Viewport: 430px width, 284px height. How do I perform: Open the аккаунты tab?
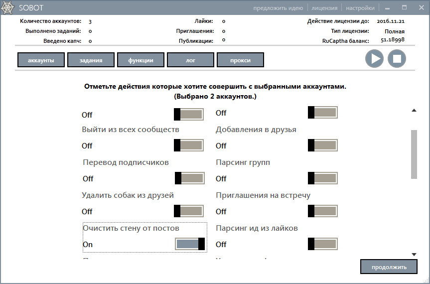(x=41, y=60)
